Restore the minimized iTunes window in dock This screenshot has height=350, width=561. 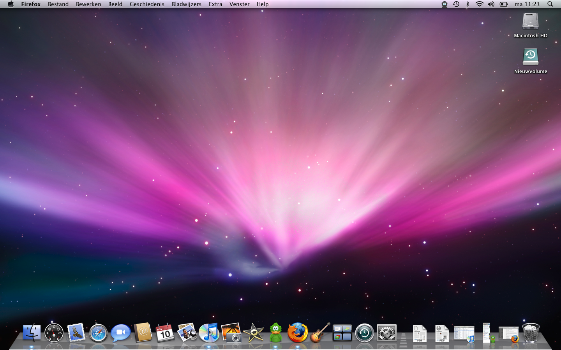[464, 334]
